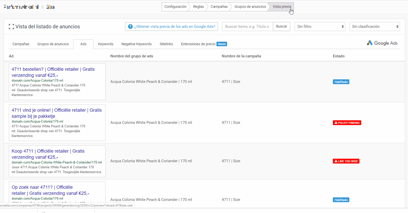Click the blurred project name in the header
Viewport: 408px width, 213px height.
(29, 7)
